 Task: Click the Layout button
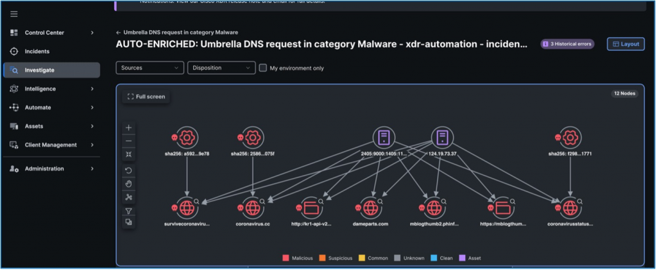(626, 44)
